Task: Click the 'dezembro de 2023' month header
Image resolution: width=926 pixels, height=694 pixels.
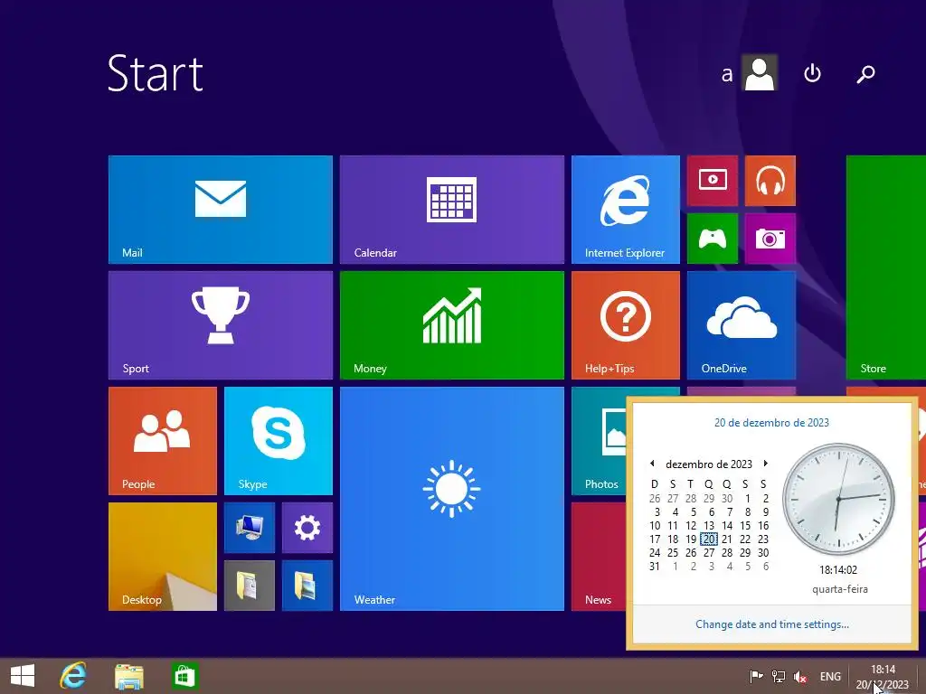Action: (x=709, y=464)
